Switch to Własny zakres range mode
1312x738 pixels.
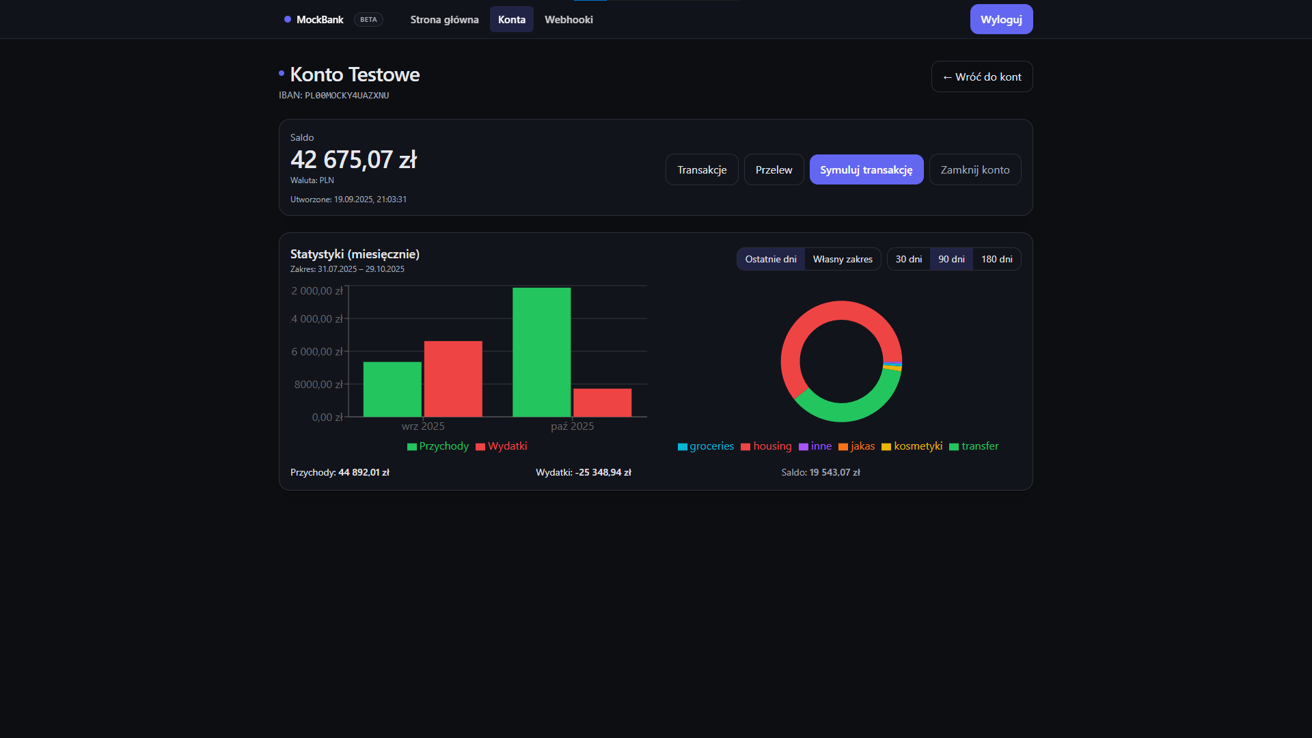click(843, 259)
